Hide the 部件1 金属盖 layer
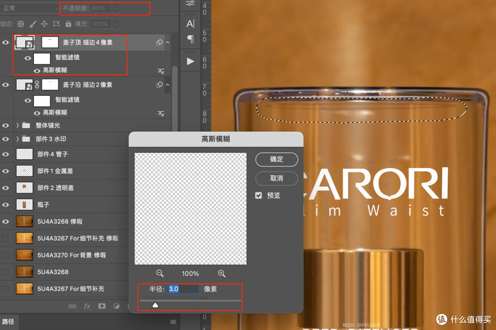The image size is (496, 330). [x=6, y=171]
